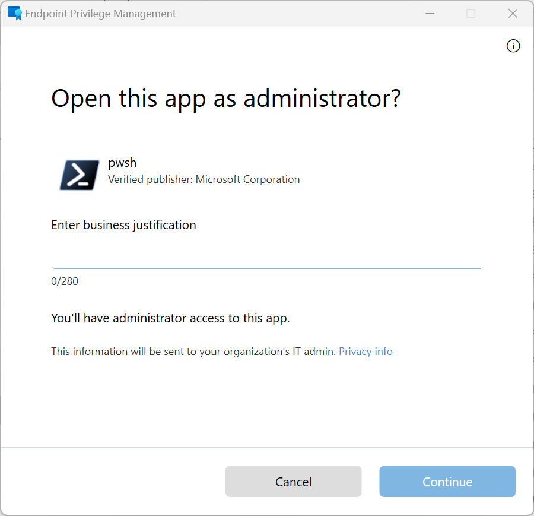The image size is (534, 516).
Task: Click the 0/280 character counter
Action: pyautogui.click(x=65, y=281)
